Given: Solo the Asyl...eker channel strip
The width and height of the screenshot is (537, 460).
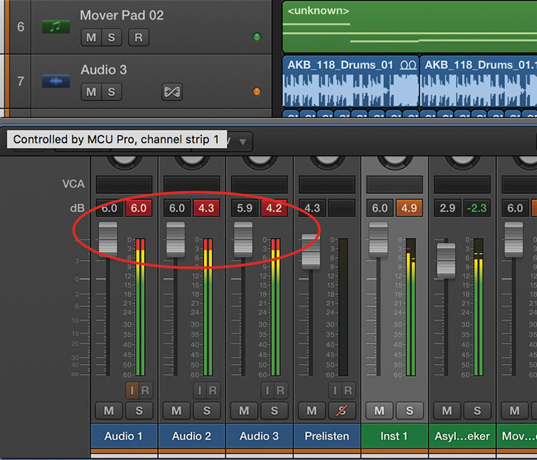Looking at the screenshot, I should [477, 411].
